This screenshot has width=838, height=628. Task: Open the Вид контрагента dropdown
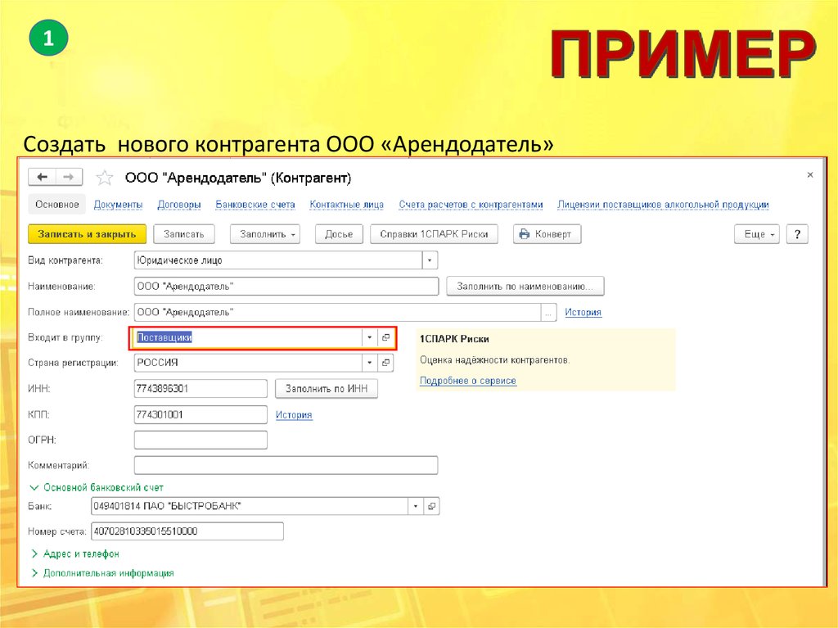(430, 260)
